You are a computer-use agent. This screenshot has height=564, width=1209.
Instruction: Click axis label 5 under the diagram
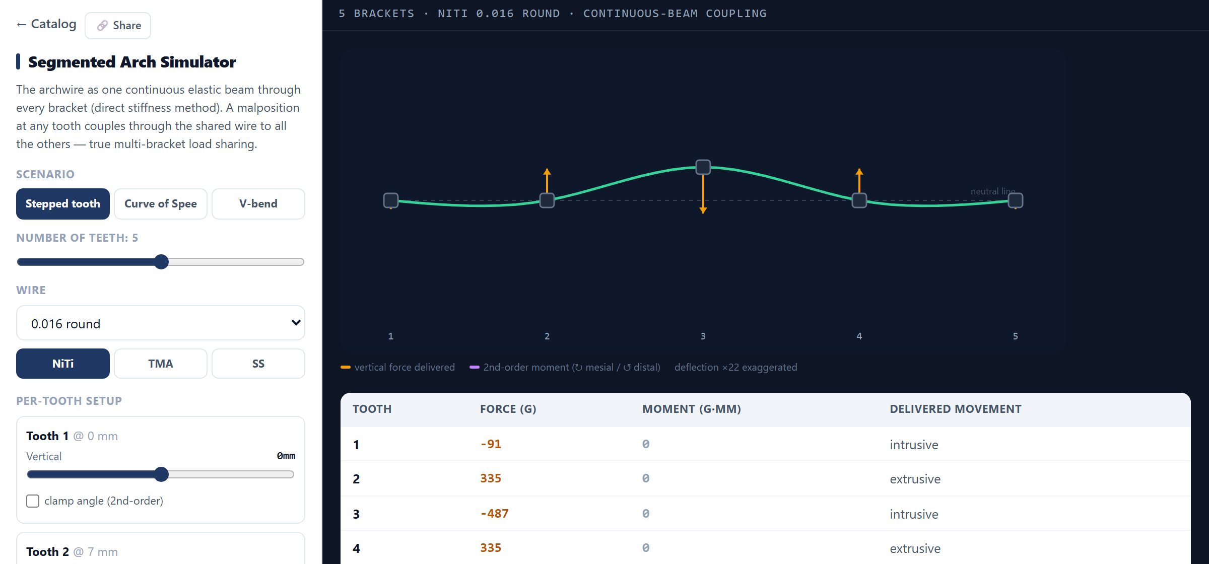point(1016,336)
